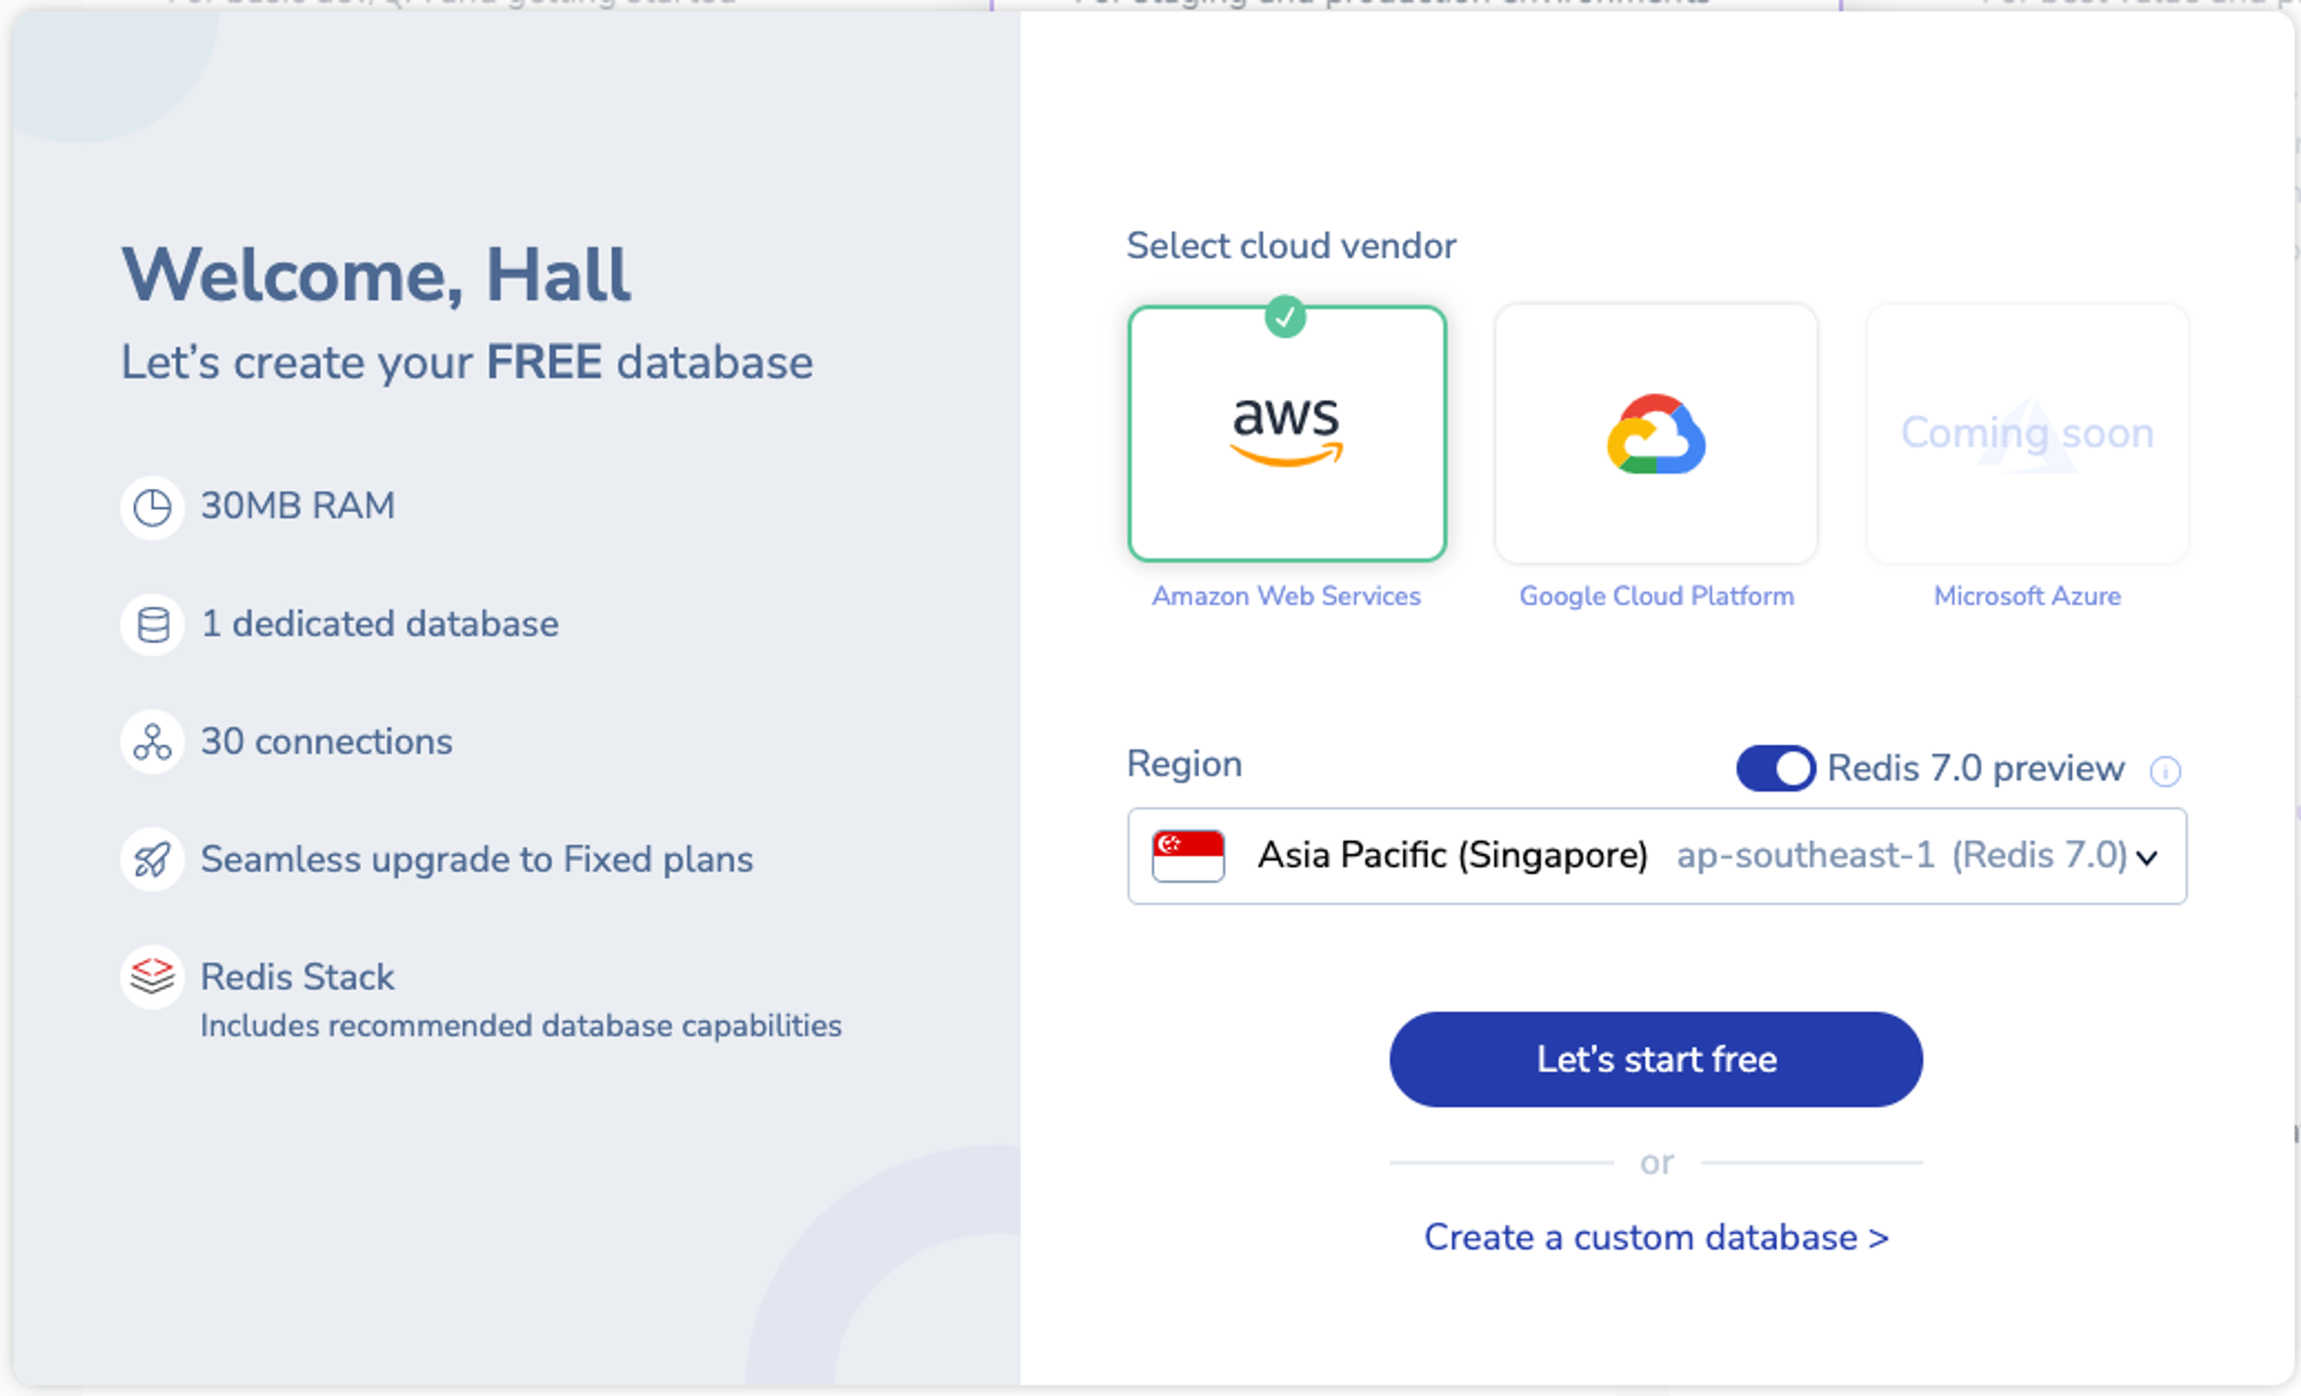The image size is (2301, 1396).
Task: Click the Singapore flag icon in the region field
Action: pos(1188,856)
